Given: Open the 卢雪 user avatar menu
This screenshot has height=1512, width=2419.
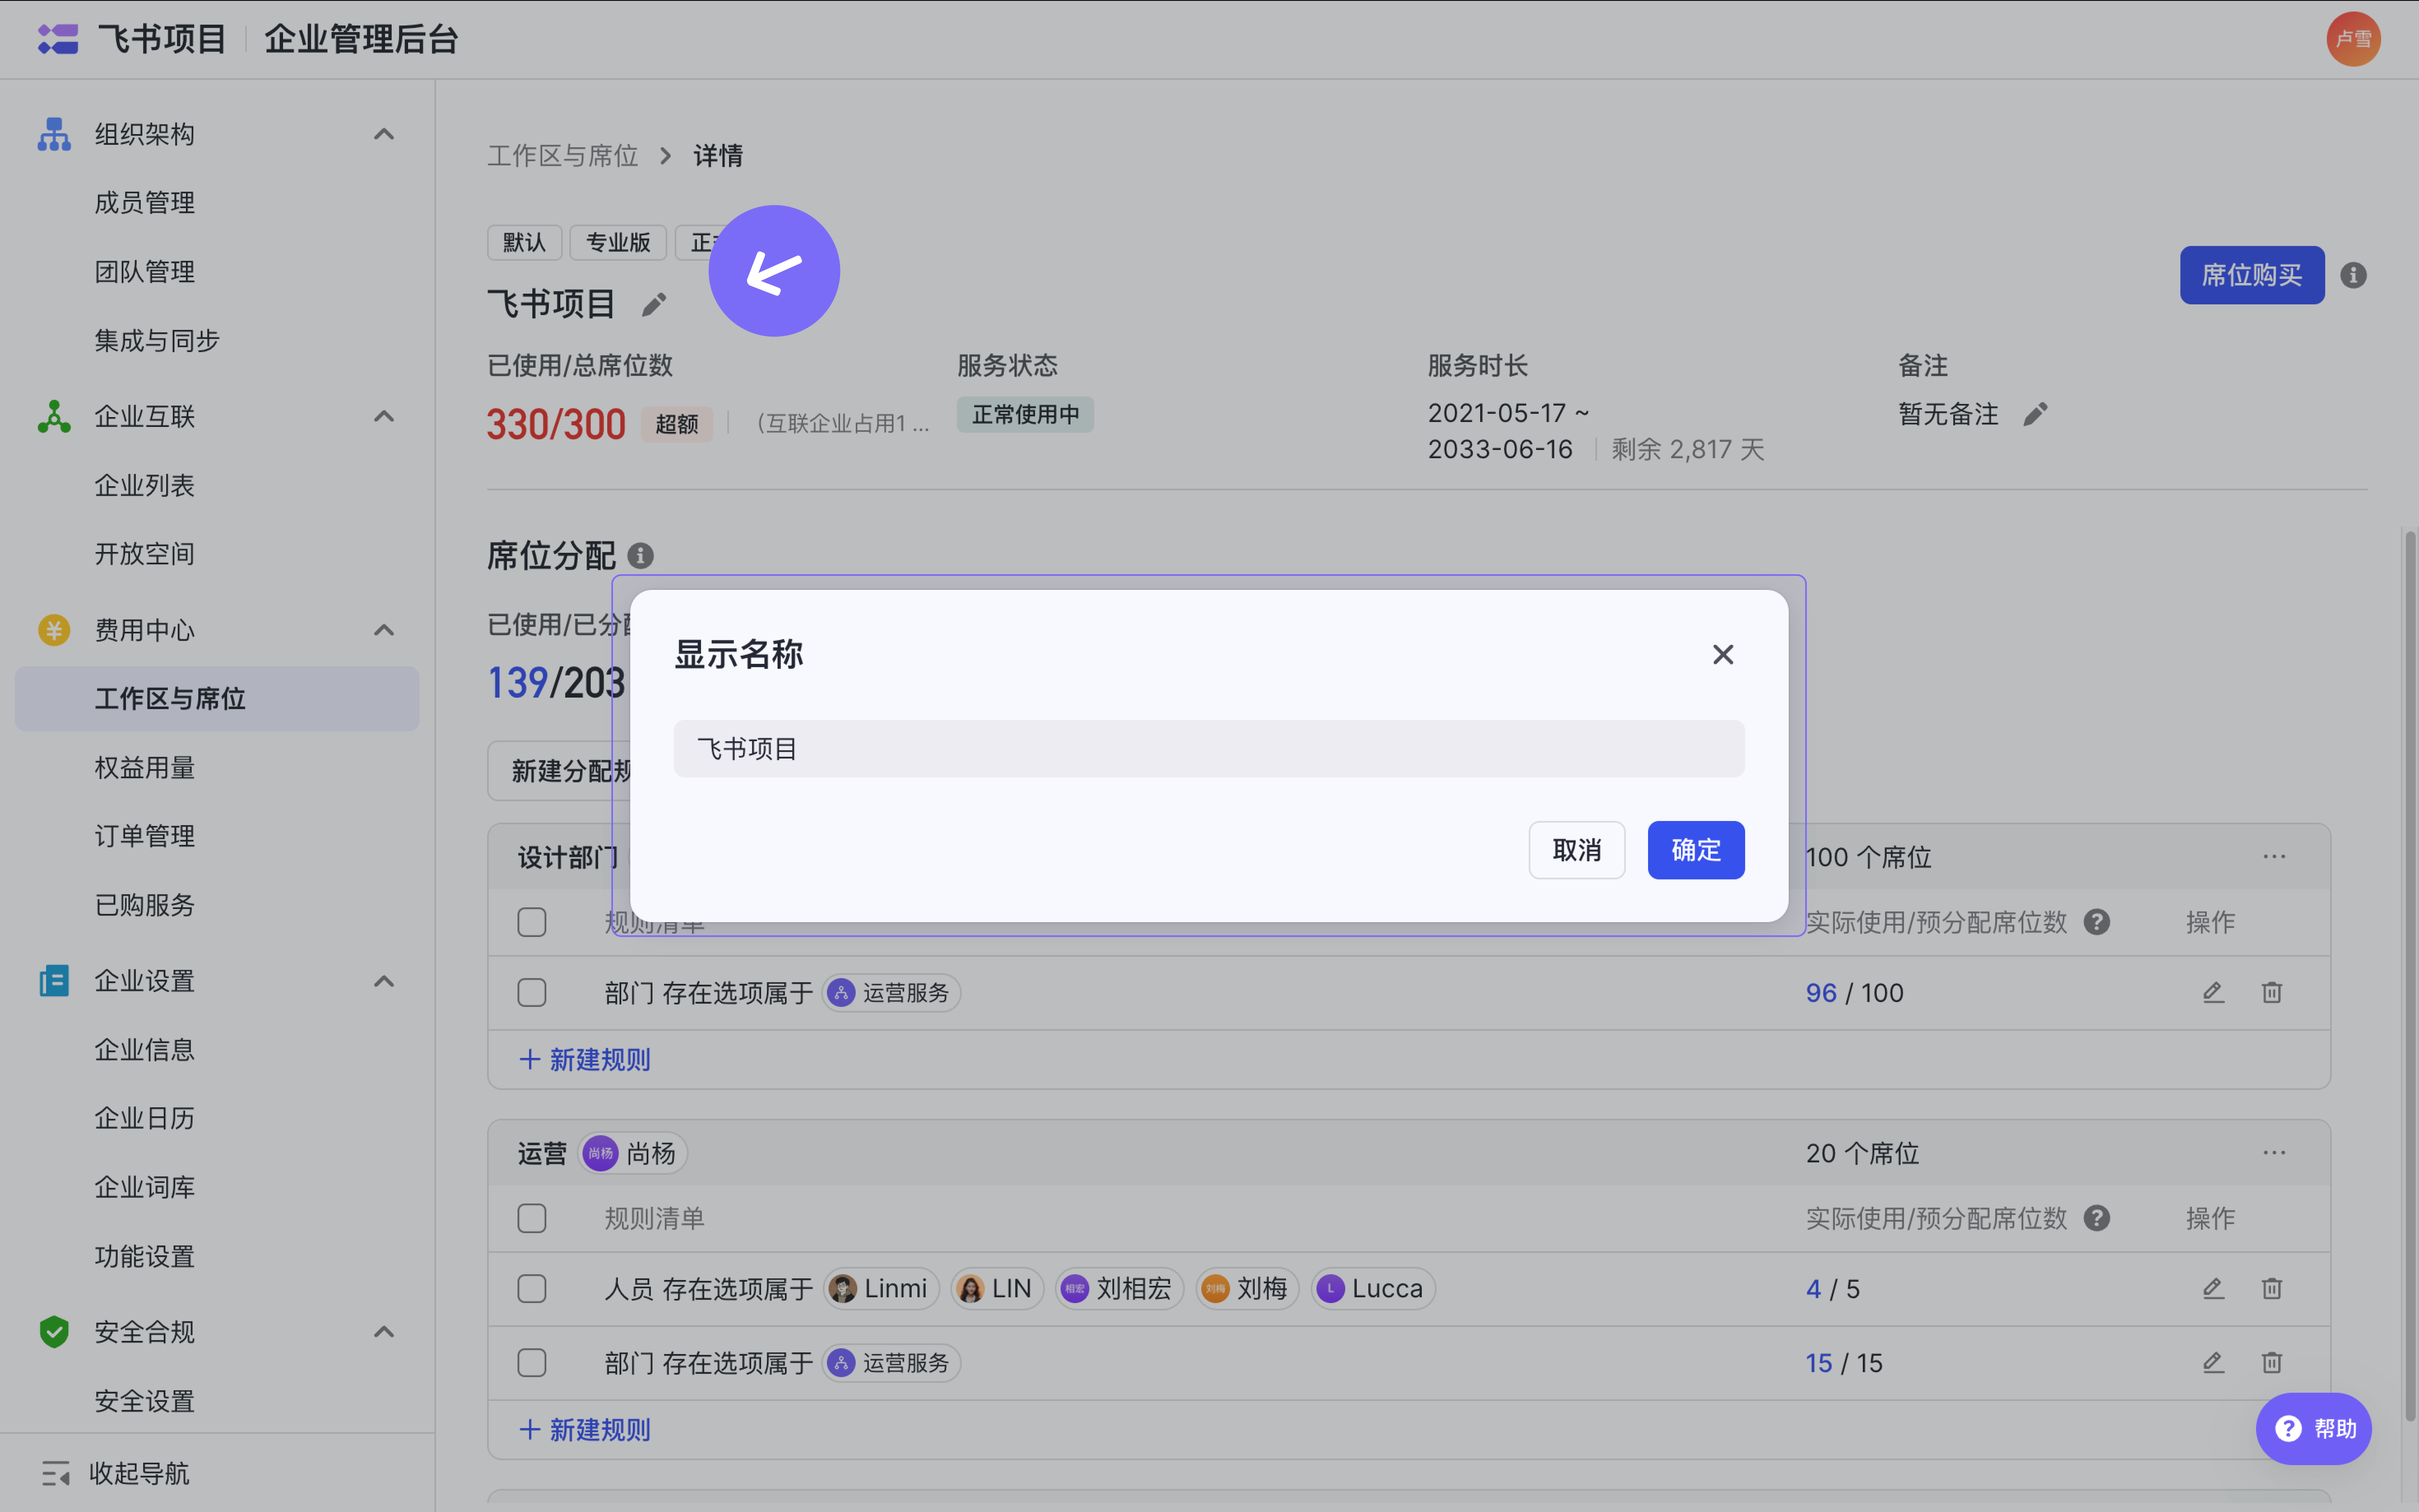Looking at the screenshot, I should (x=2353, y=39).
